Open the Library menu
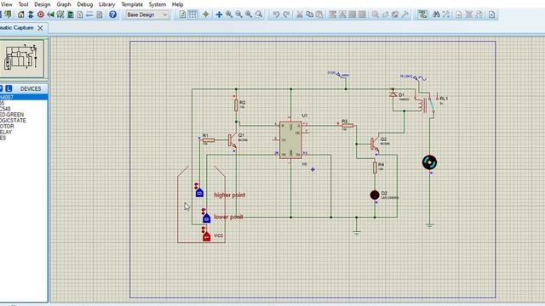This screenshot has height=306, width=545. click(106, 4)
